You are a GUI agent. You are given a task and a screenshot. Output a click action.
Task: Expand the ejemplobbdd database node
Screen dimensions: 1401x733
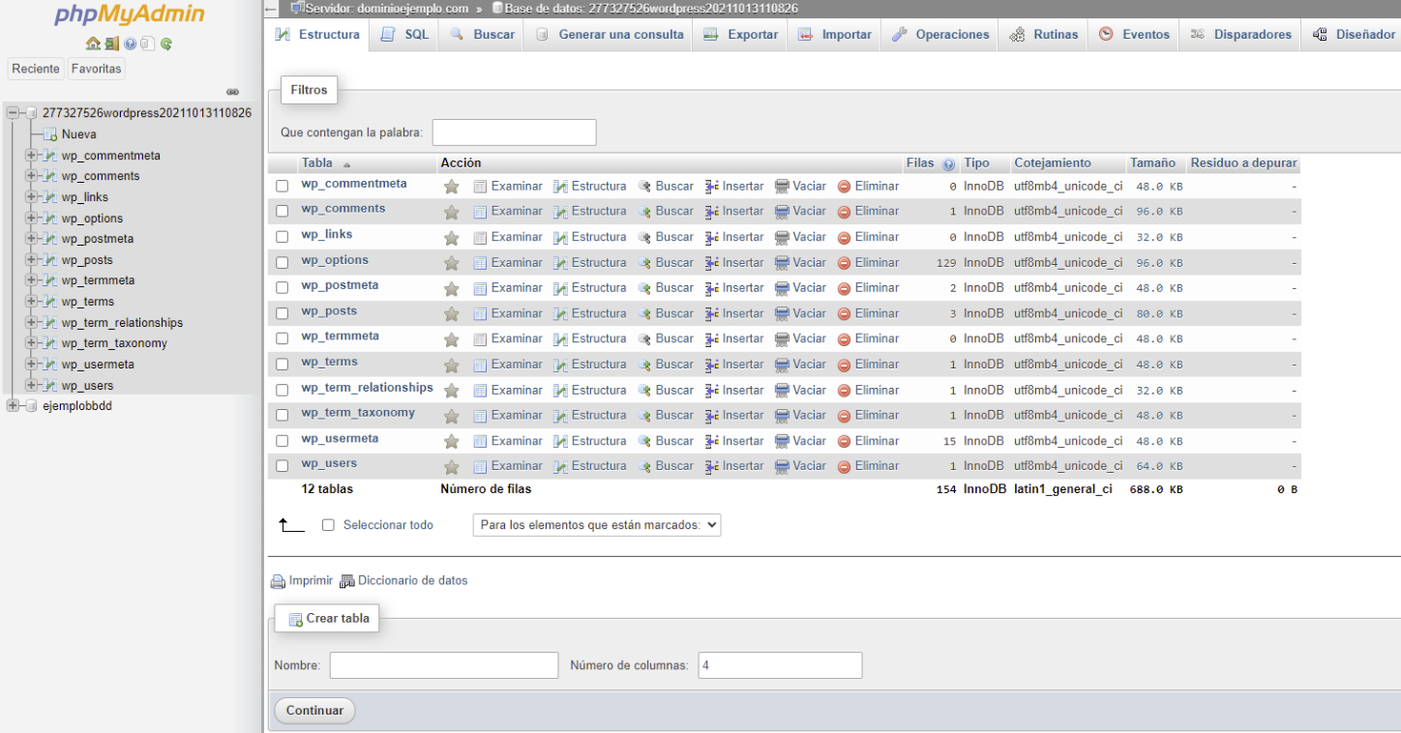tap(13, 406)
